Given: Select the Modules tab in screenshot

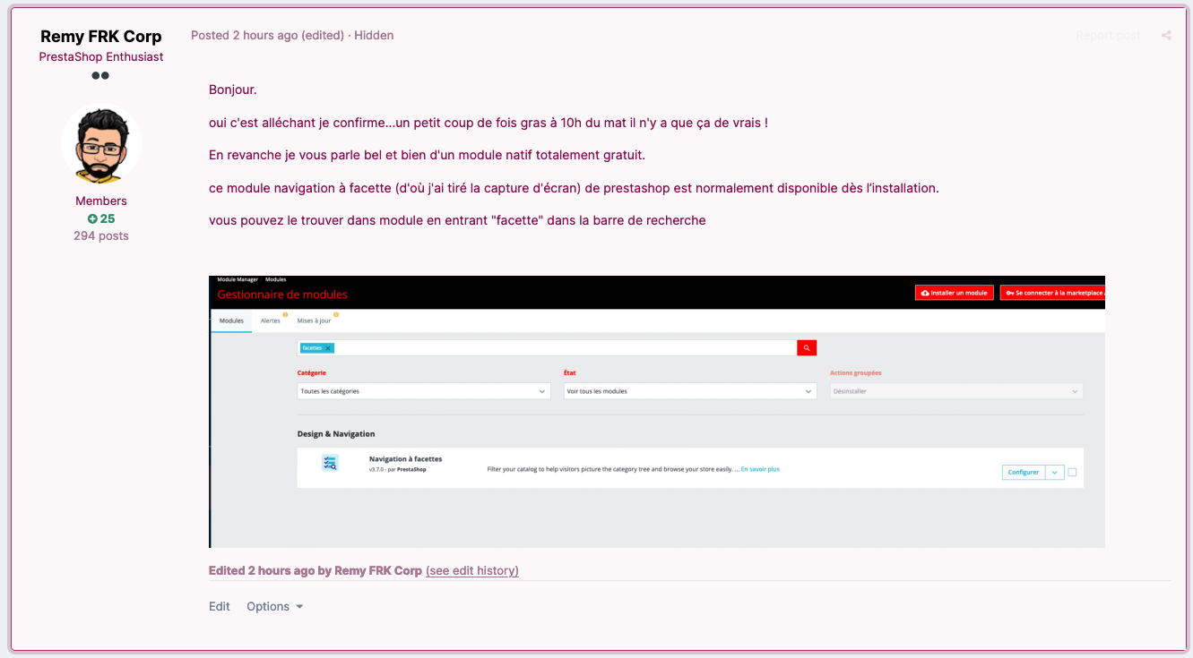Looking at the screenshot, I should point(231,320).
